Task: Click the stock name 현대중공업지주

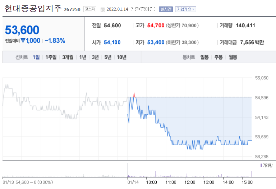Action: click(x=33, y=9)
